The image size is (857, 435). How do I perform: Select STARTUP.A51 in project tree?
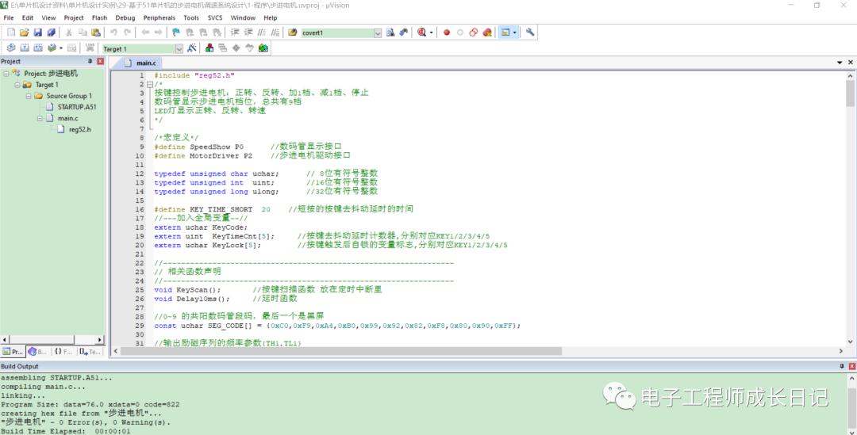pyautogui.click(x=76, y=107)
